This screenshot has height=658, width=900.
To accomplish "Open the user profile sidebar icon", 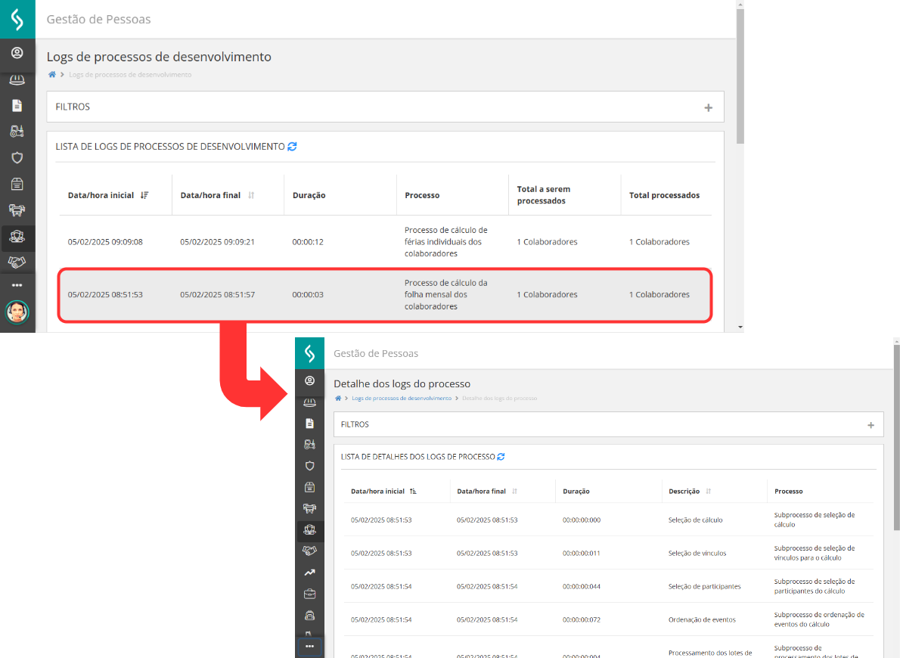I will [x=17, y=53].
